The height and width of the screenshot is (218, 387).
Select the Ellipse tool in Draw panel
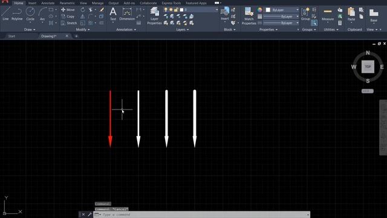coord(51,16)
